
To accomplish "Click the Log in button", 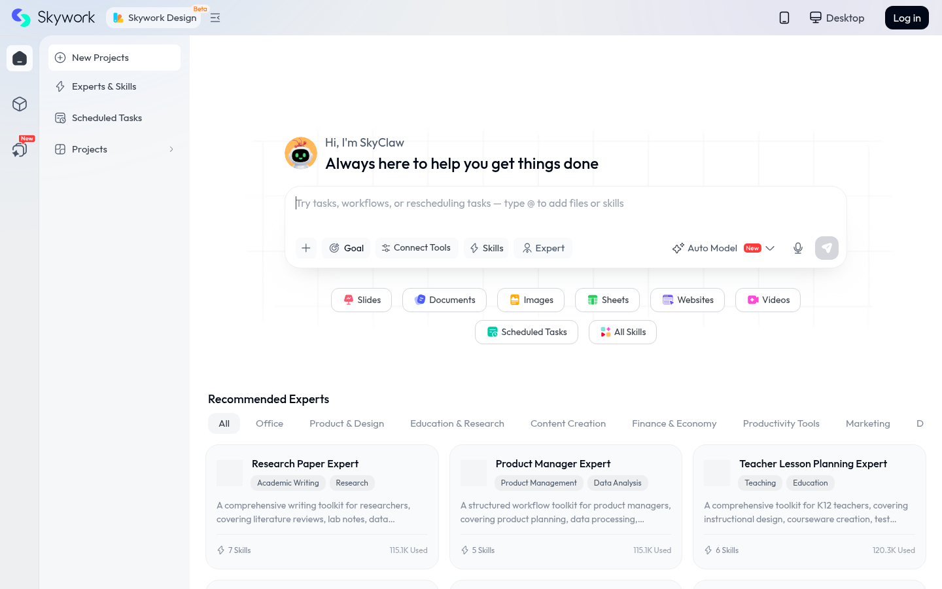I will (x=907, y=18).
